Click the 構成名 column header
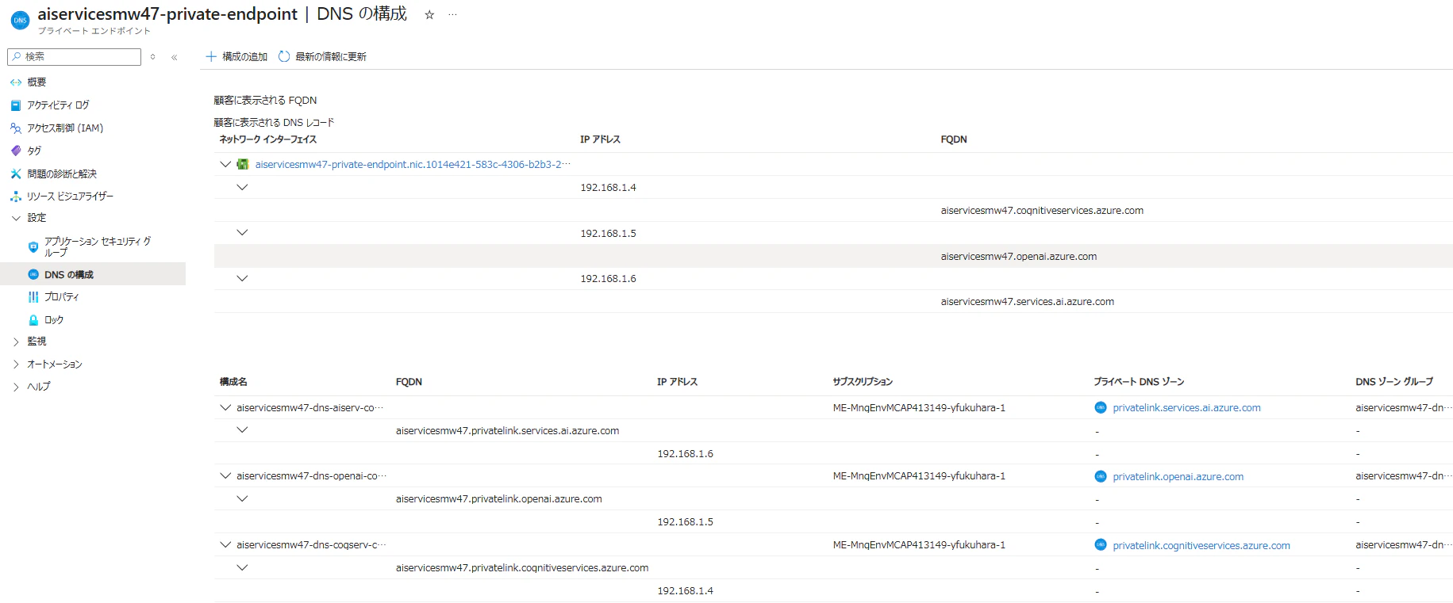The image size is (1453, 603). [233, 382]
